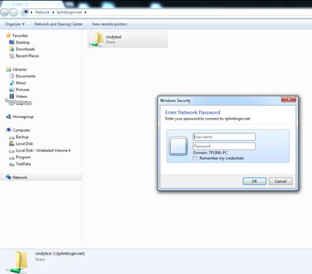The image size is (312, 274).
Task: Focus the User name field
Action: pyautogui.click(x=224, y=137)
